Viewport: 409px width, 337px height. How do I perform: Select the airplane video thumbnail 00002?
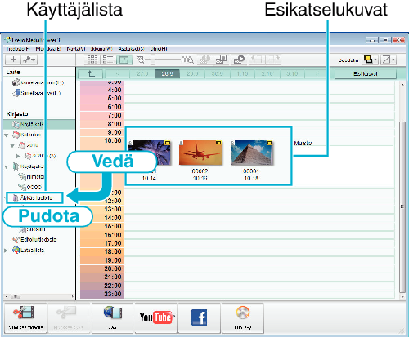[x=200, y=153]
